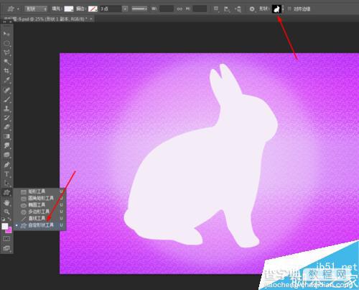Select the History Brush tool
Viewport: 359px width, 290px height.
pos(6,117)
